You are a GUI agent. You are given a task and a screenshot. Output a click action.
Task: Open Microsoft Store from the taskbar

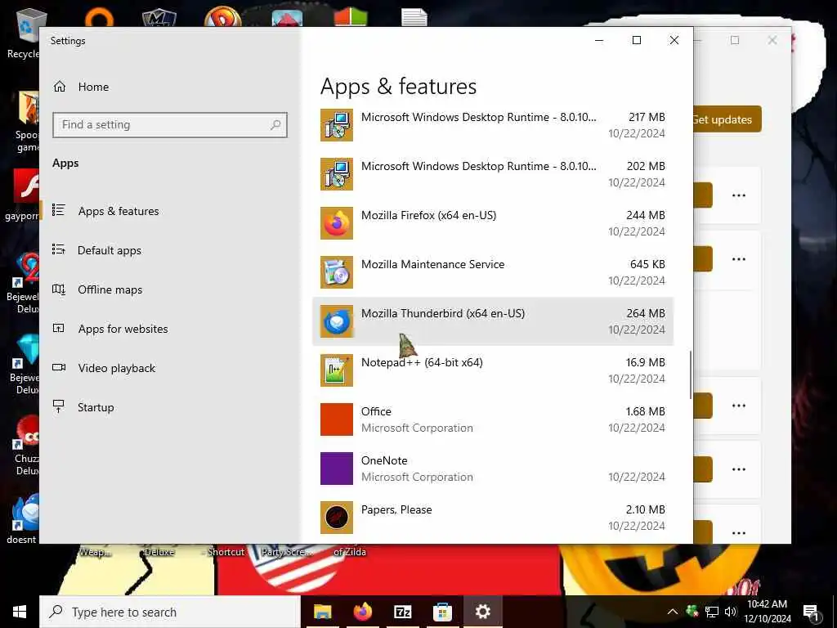coord(442,612)
